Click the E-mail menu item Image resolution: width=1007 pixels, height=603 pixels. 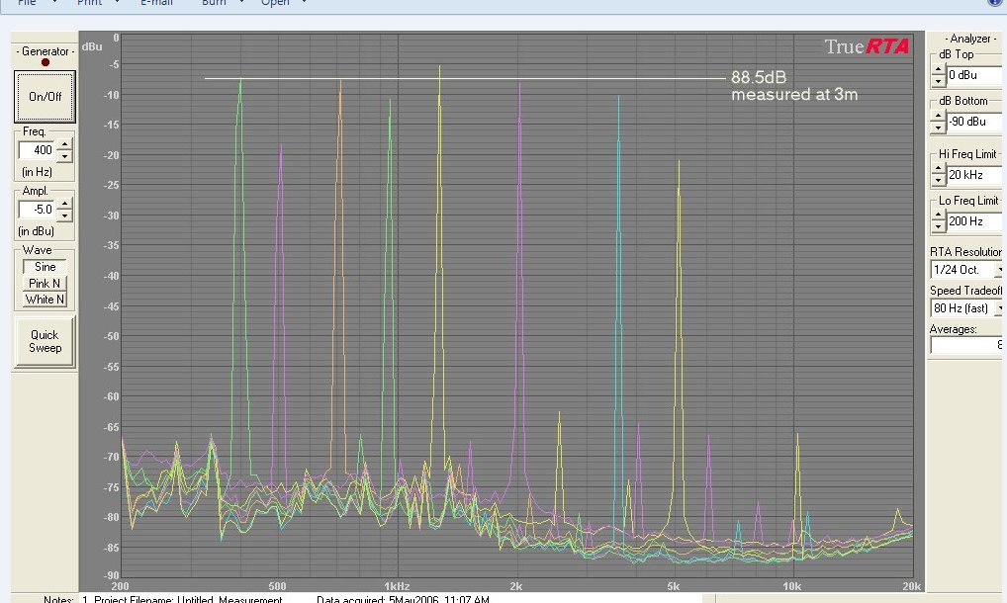(x=156, y=3)
